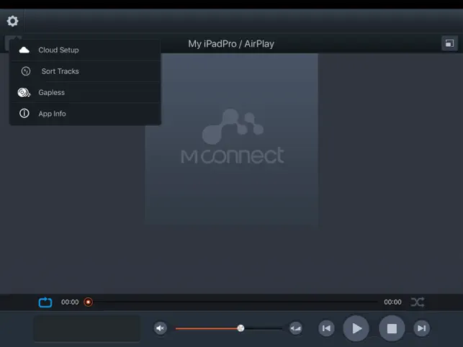The image size is (463, 347).
Task: Open Sort Tracks menu entry
Action: pyautogui.click(x=86, y=71)
